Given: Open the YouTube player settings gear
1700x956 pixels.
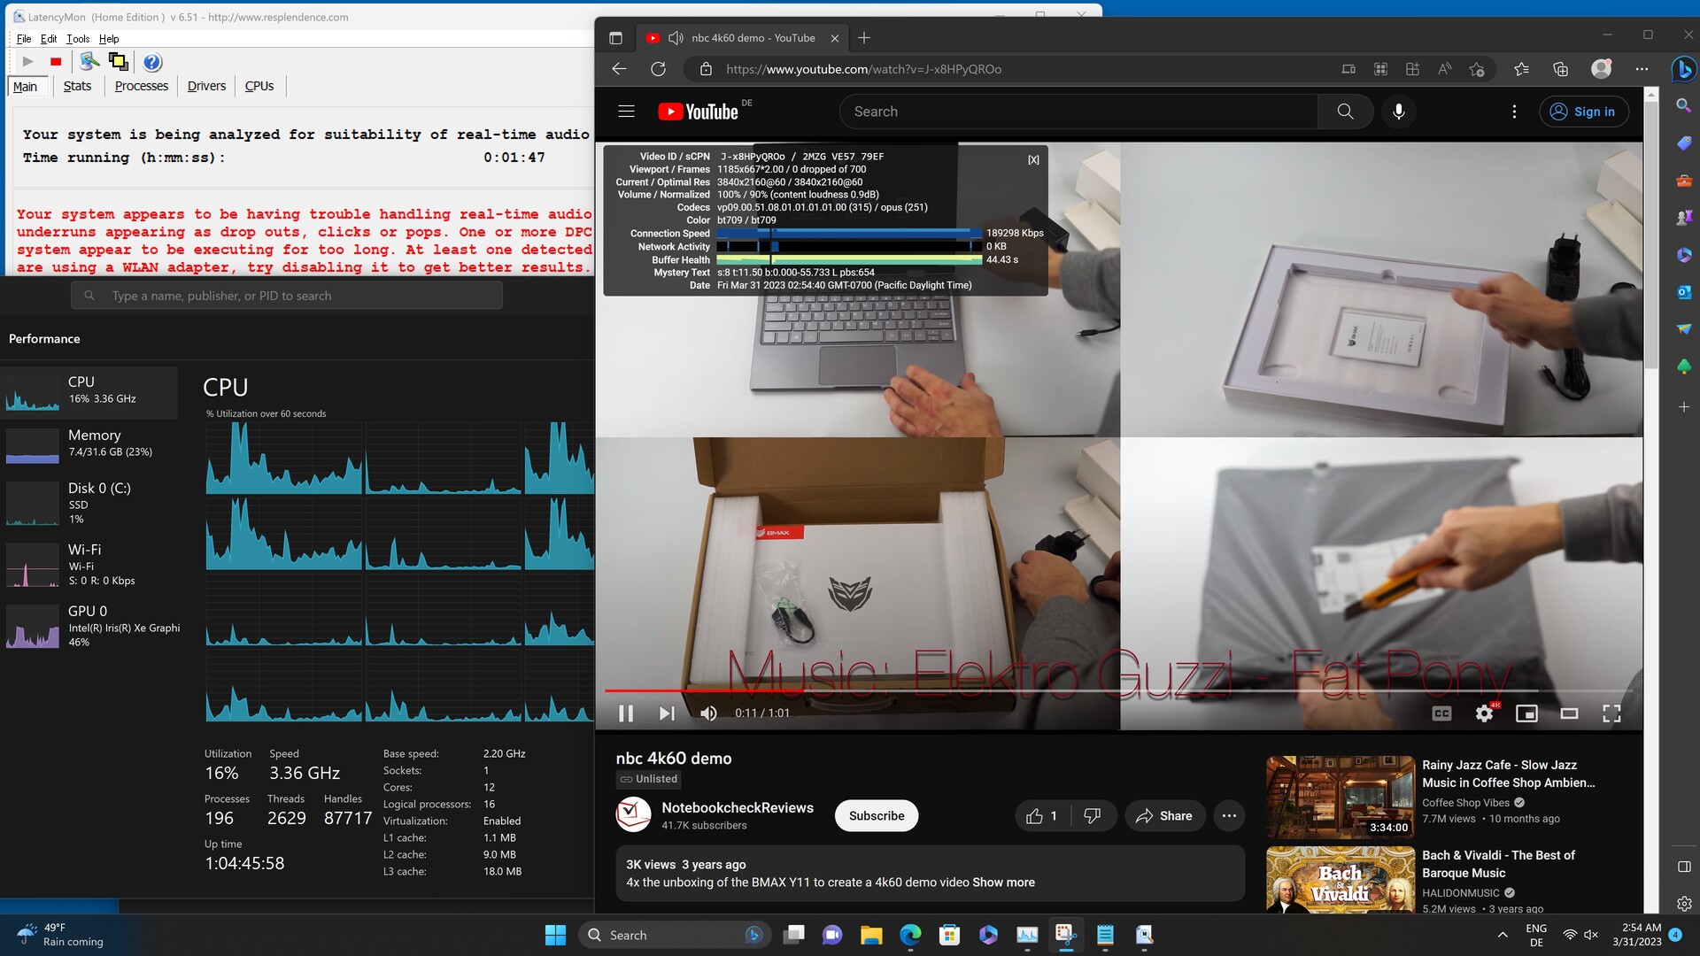Looking at the screenshot, I should coord(1484,713).
